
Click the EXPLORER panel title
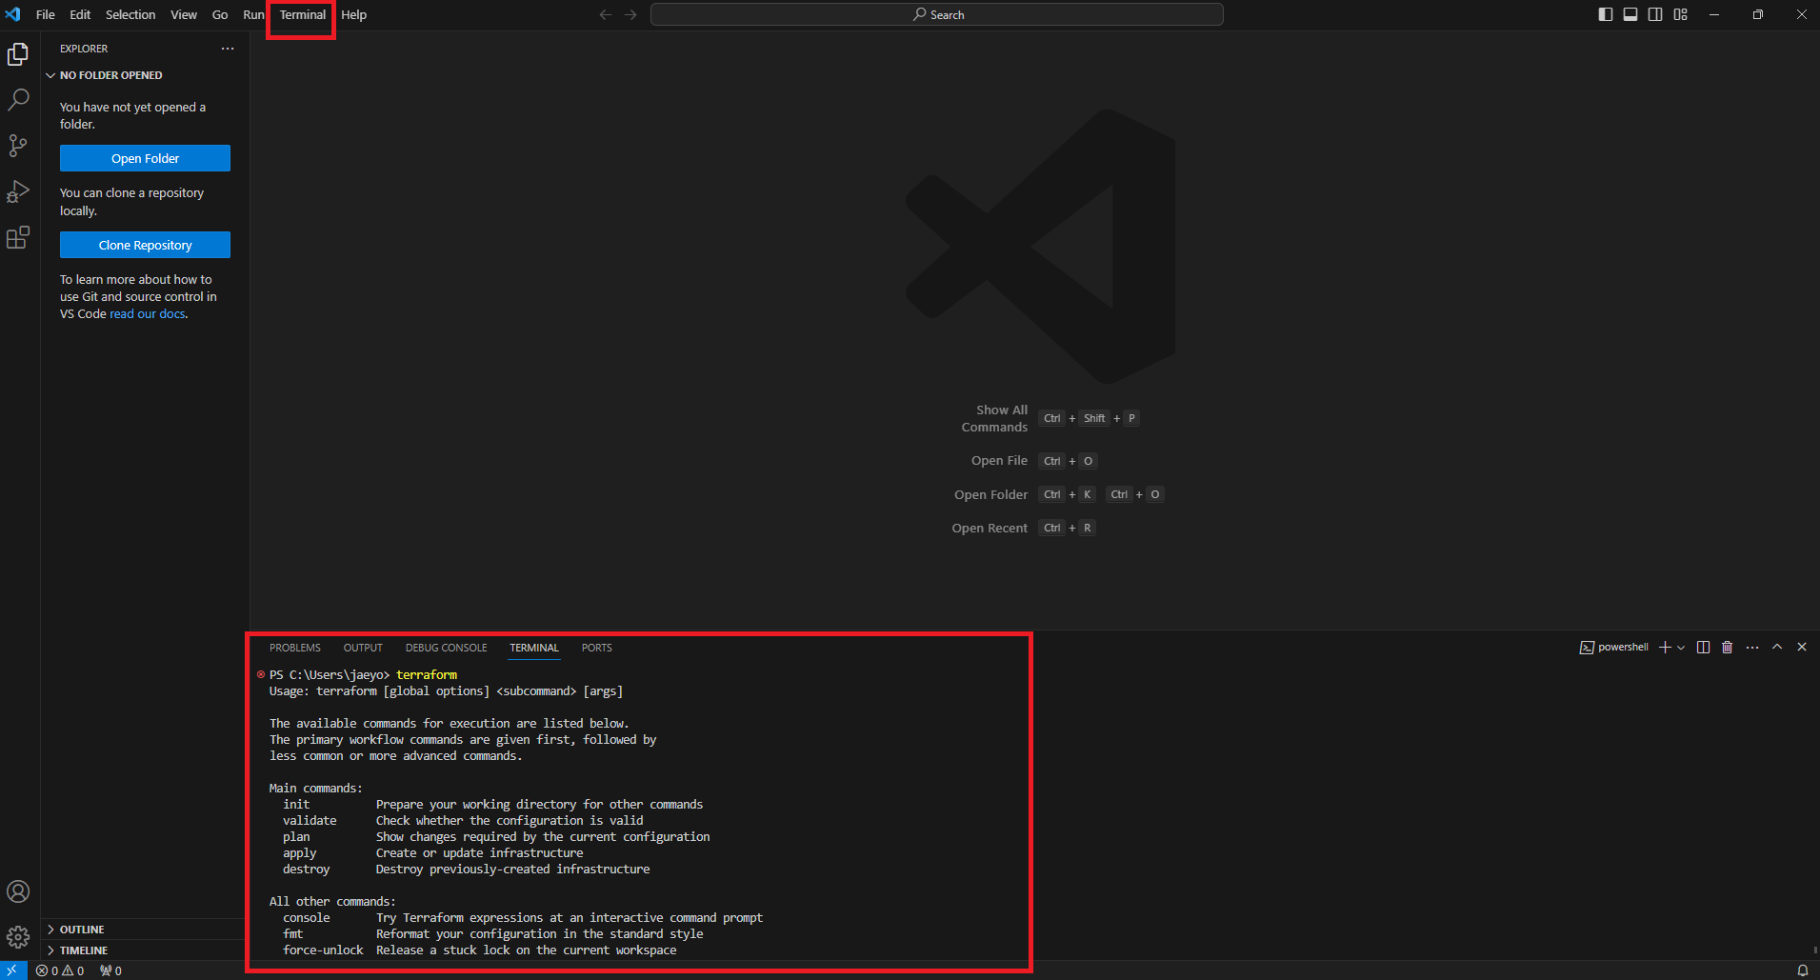[x=84, y=49]
